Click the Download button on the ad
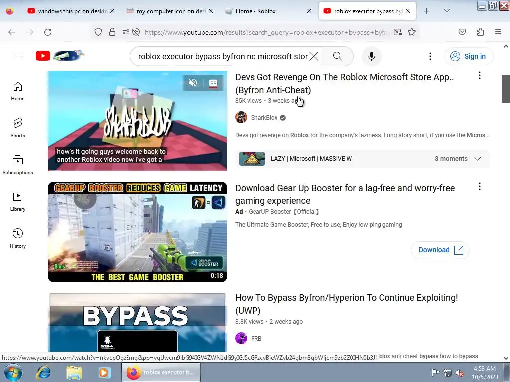The image size is (510, 382). (x=440, y=250)
